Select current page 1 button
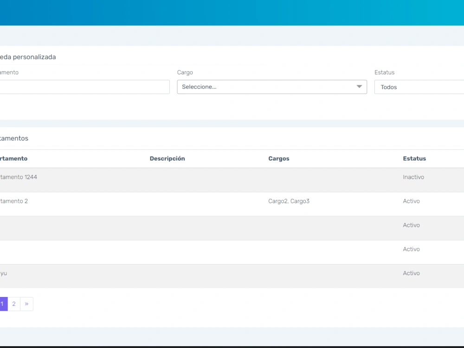Viewport: 464px width, 348px height. [4, 304]
